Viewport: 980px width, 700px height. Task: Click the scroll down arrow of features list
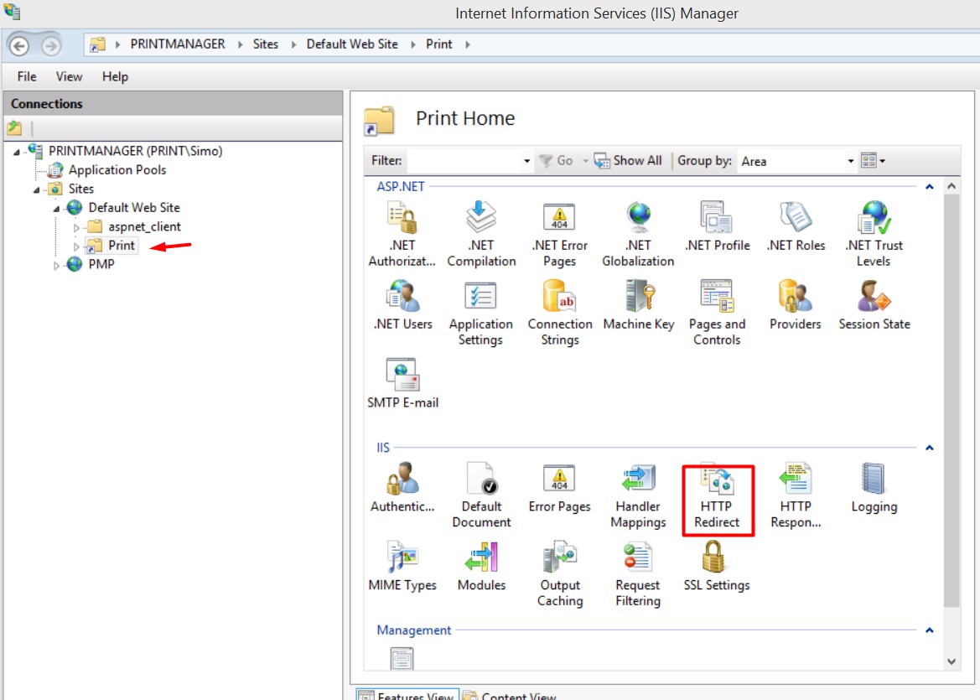[x=951, y=661]
